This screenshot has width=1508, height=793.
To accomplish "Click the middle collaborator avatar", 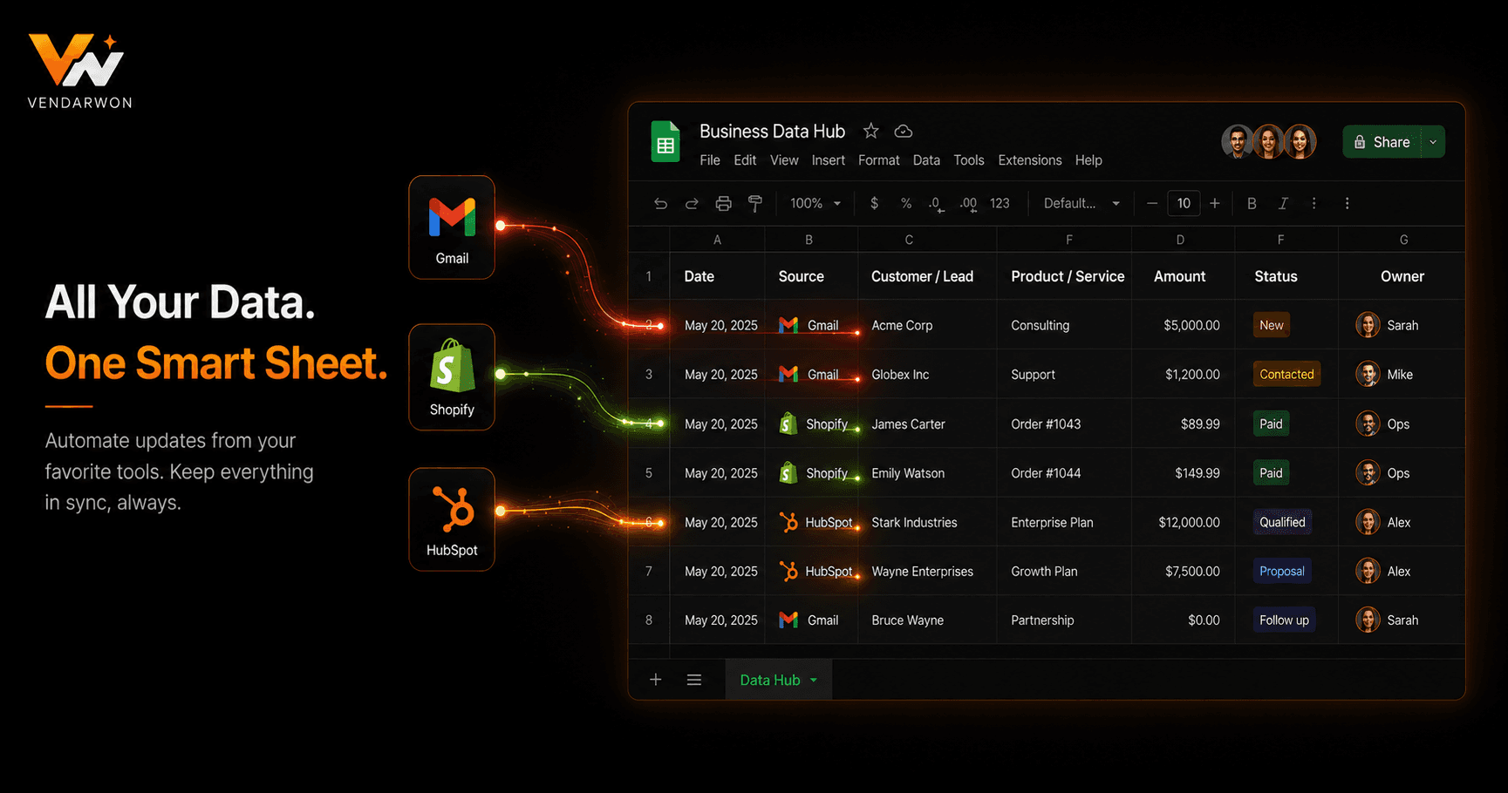I will click(x=1269, y=141).
